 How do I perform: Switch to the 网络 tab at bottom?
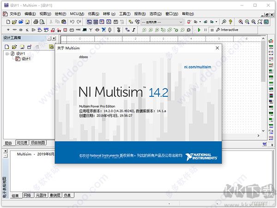(28, 196)
